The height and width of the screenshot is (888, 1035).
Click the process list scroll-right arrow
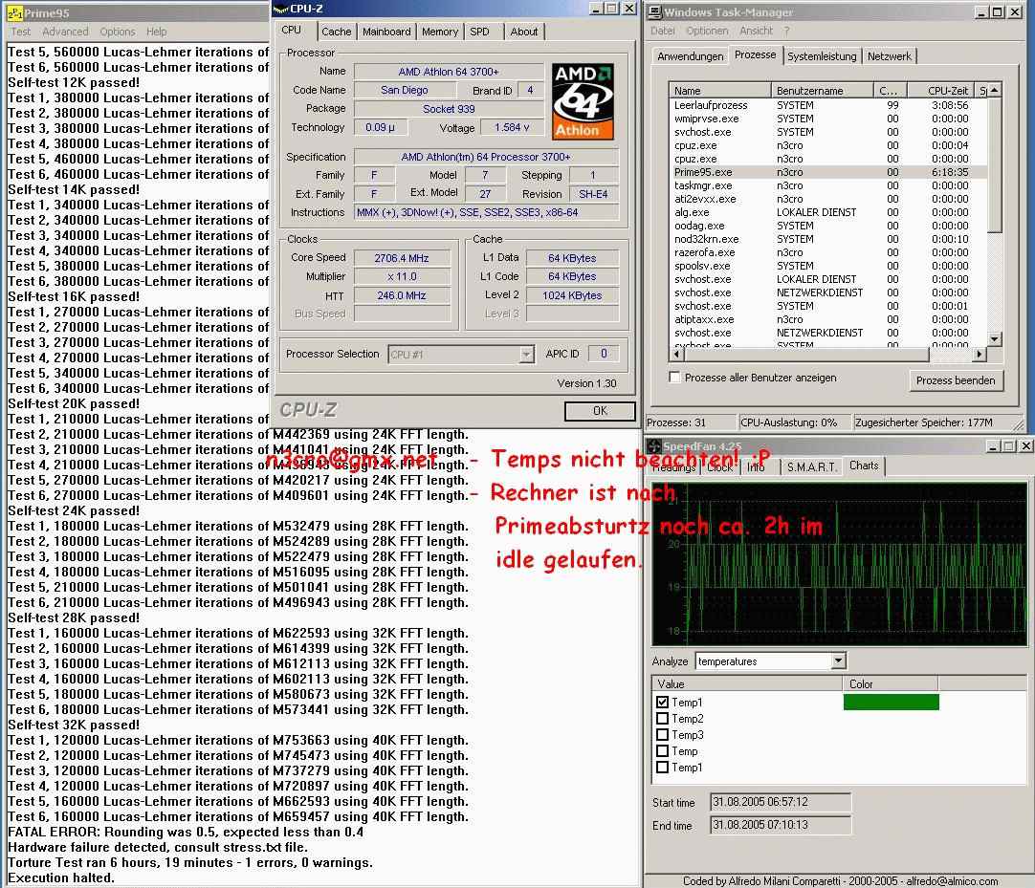980,355
